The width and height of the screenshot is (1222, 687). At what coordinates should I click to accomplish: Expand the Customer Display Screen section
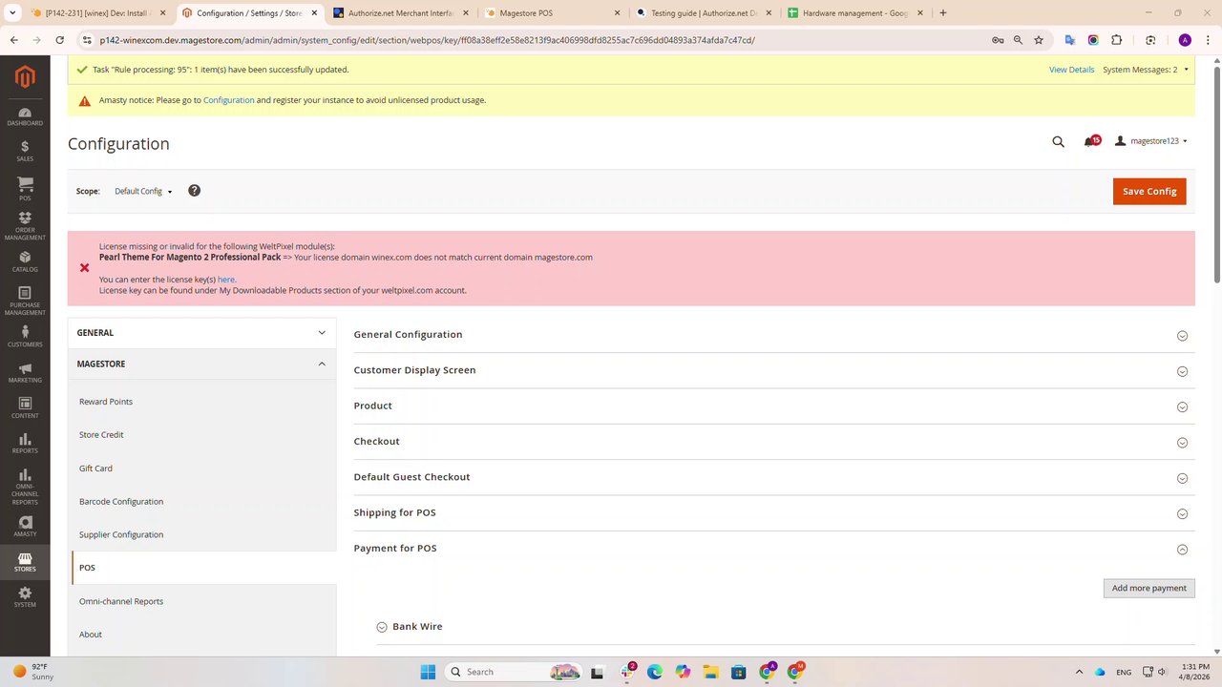click(774, 370)
